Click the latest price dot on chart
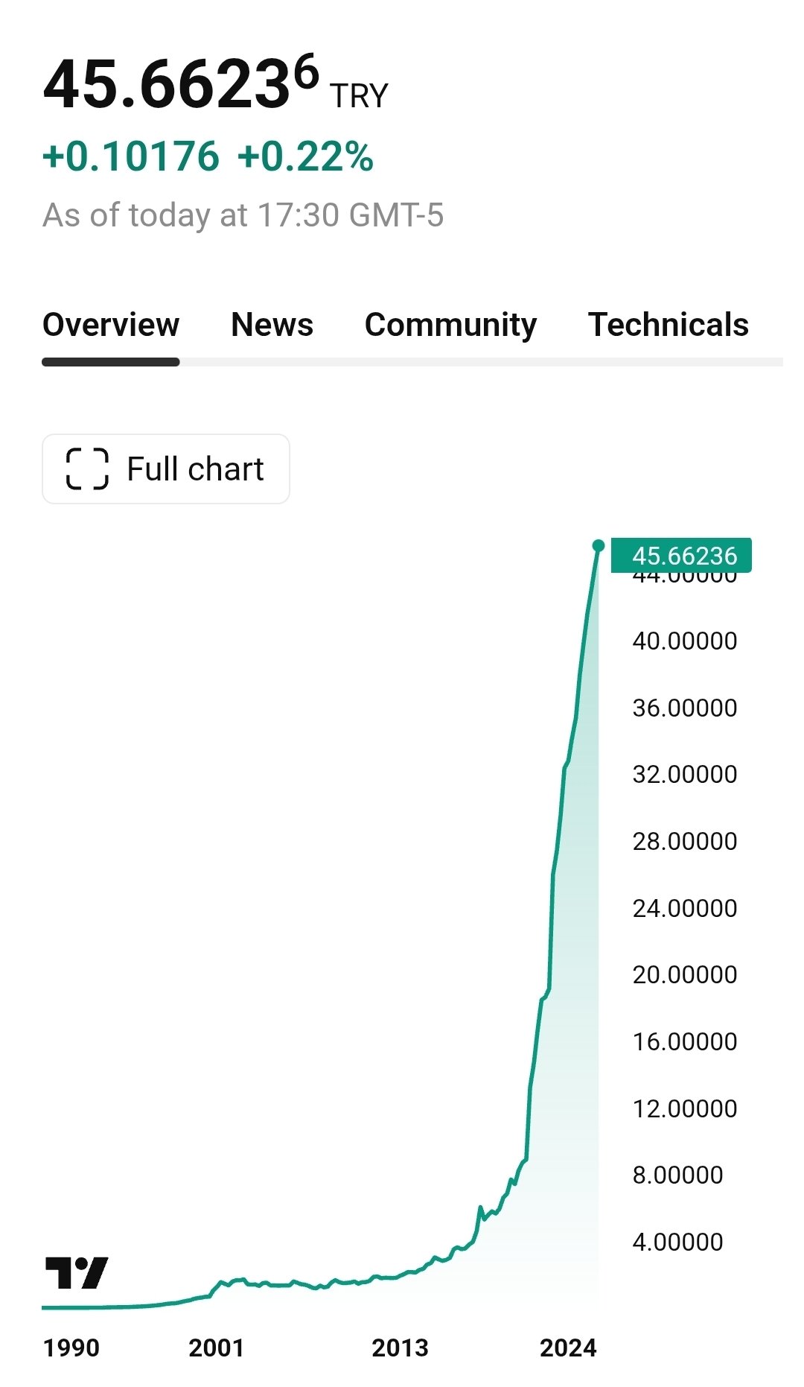804x1387 pixels. [x=599, y=546]
